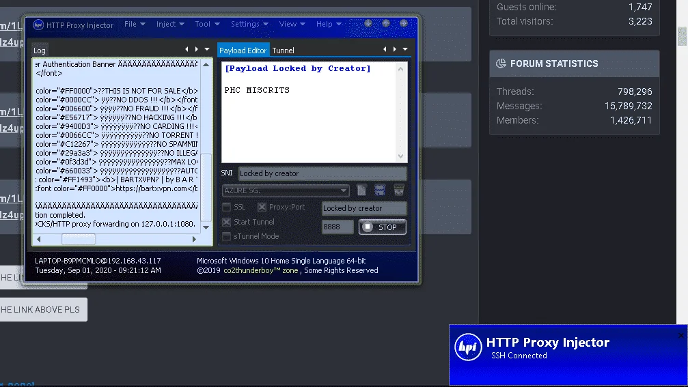Click the co2thunderboy zone link
Screen dimensions: 688x387
pos(260,270)
